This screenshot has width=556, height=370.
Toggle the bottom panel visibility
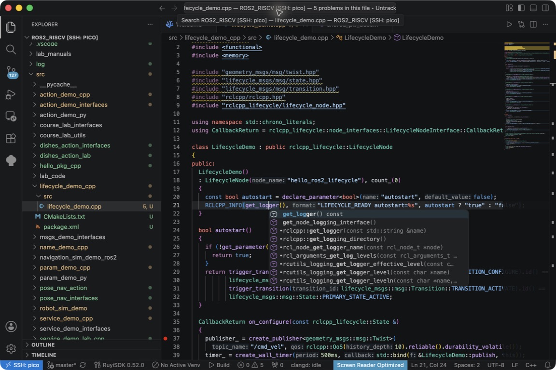(x=533, y=8)
